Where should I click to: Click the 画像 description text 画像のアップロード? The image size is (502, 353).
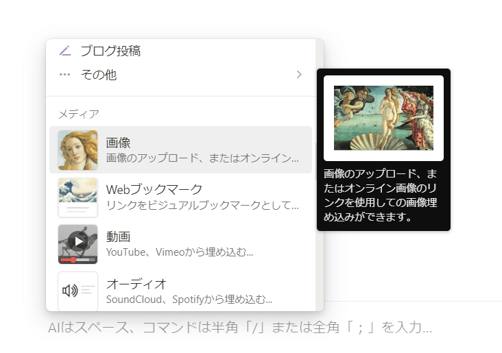click(202, 158)
